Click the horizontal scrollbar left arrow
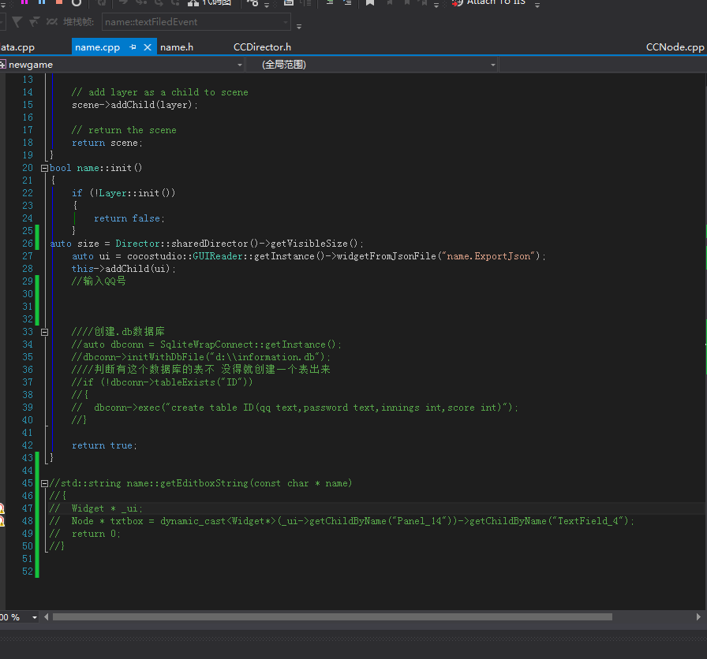 point(47,617)
